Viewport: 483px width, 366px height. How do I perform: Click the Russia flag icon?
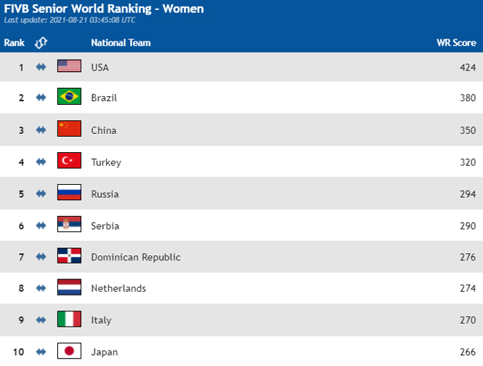tap(69, 192)
